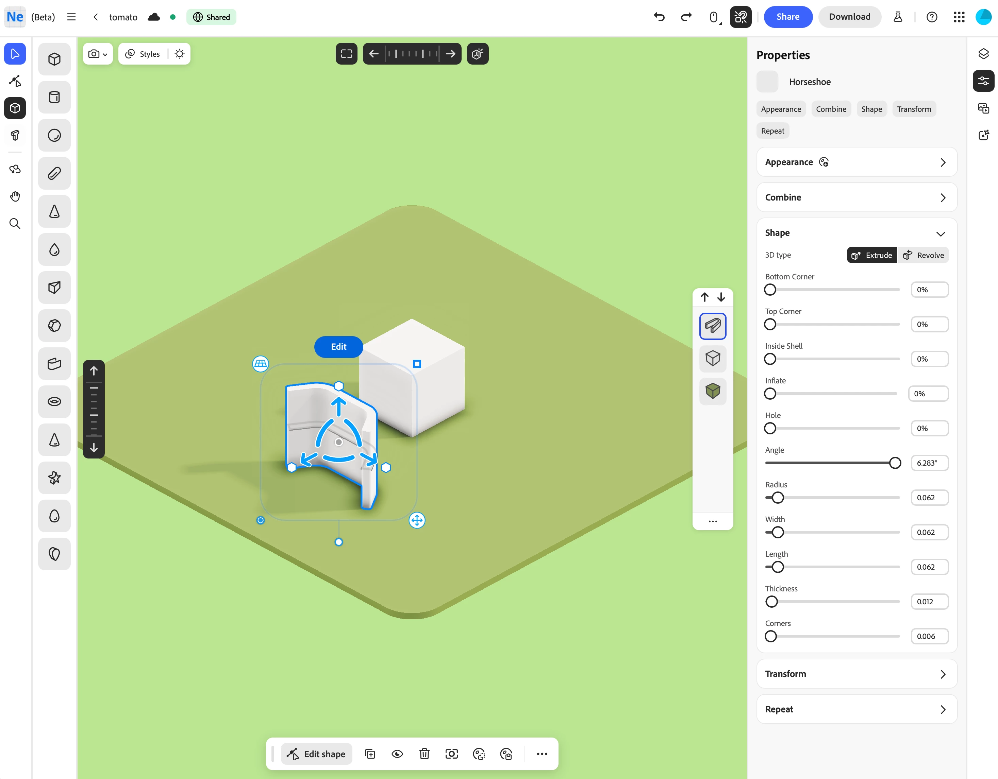Click the trash delete icon

[424, 754]
